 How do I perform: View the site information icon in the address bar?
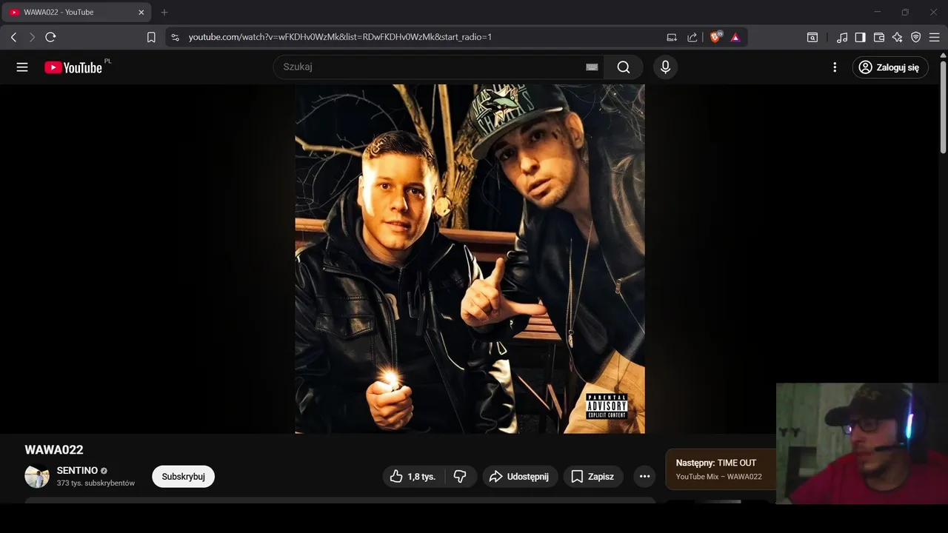click(175, 37)
